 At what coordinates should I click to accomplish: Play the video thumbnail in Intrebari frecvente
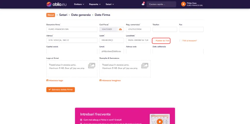(159, 122)
